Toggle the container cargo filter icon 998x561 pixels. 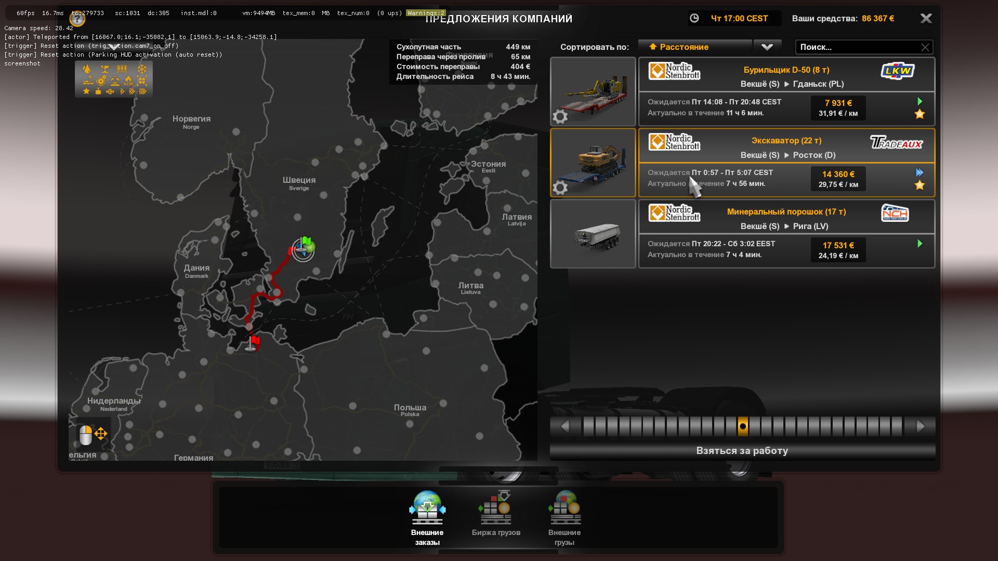tap(122, 69)
